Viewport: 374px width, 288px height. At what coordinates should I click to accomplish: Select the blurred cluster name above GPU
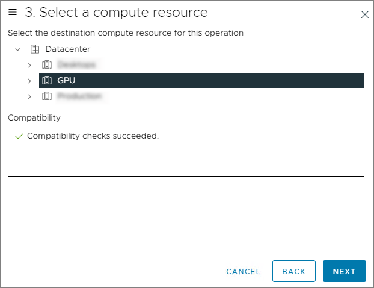click(76, 64)
